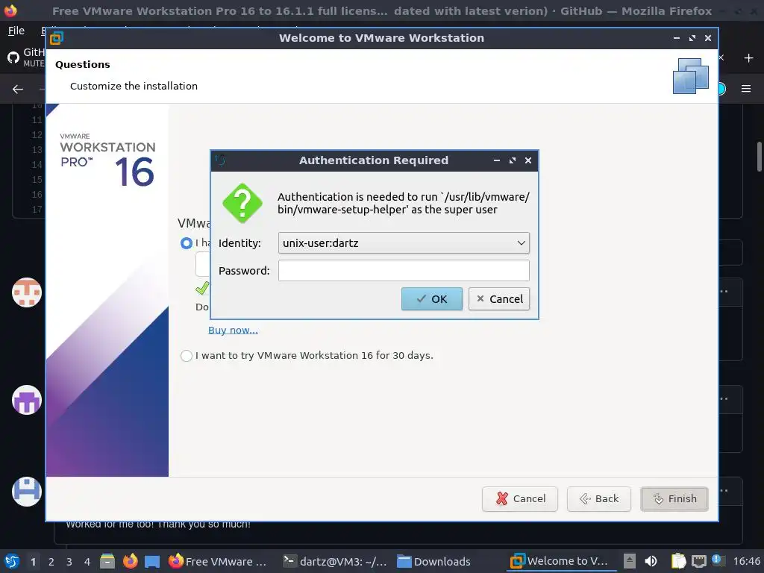Screen dimensions: 764x573
Task: Click the taskbar clock showing 16:46
Action: click(746, 561)
